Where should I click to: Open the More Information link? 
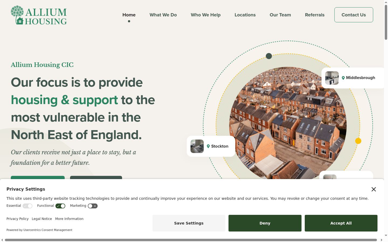(x=69, y=219)
